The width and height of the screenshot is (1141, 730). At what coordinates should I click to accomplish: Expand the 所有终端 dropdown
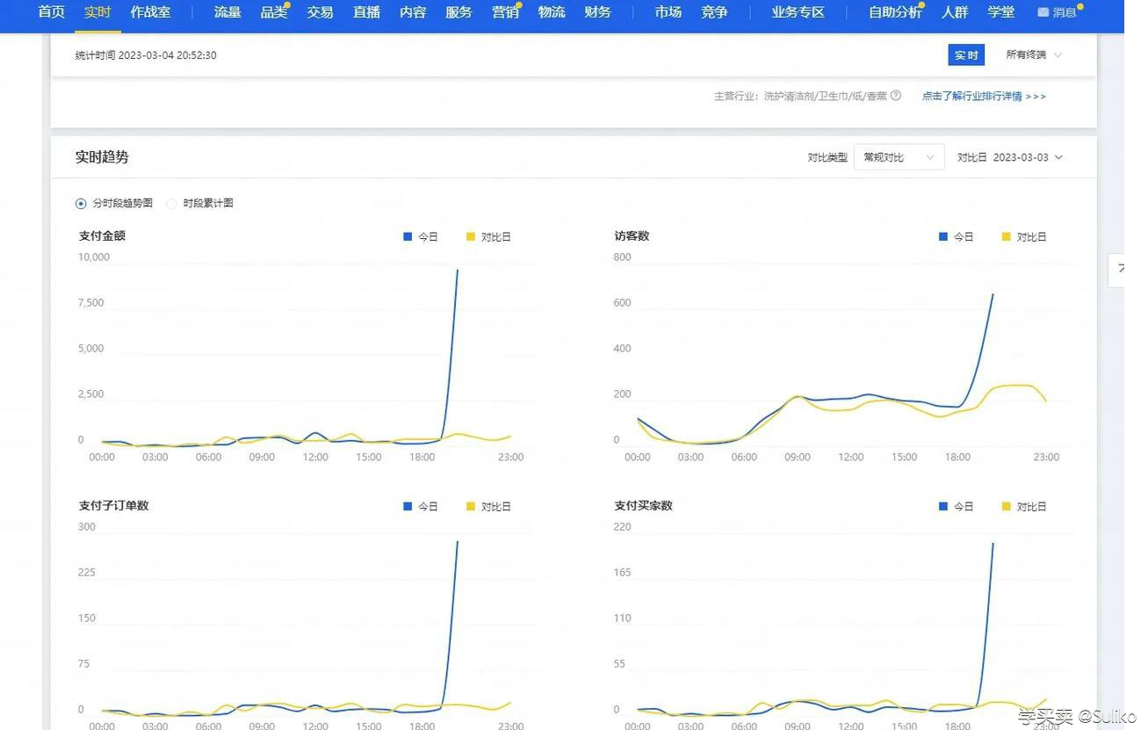[1034, 55]
